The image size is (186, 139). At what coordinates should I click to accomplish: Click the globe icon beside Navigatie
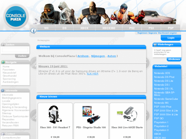(x=3, y=62)
